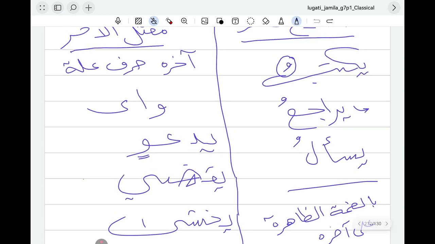The image size is (435, 244).
Task: Open search with the magnifier icon
Action: pyautogui.click(x=73, y=8)
